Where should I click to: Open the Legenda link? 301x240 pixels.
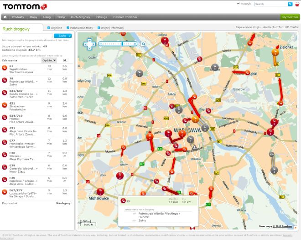(x=55, y=28)
